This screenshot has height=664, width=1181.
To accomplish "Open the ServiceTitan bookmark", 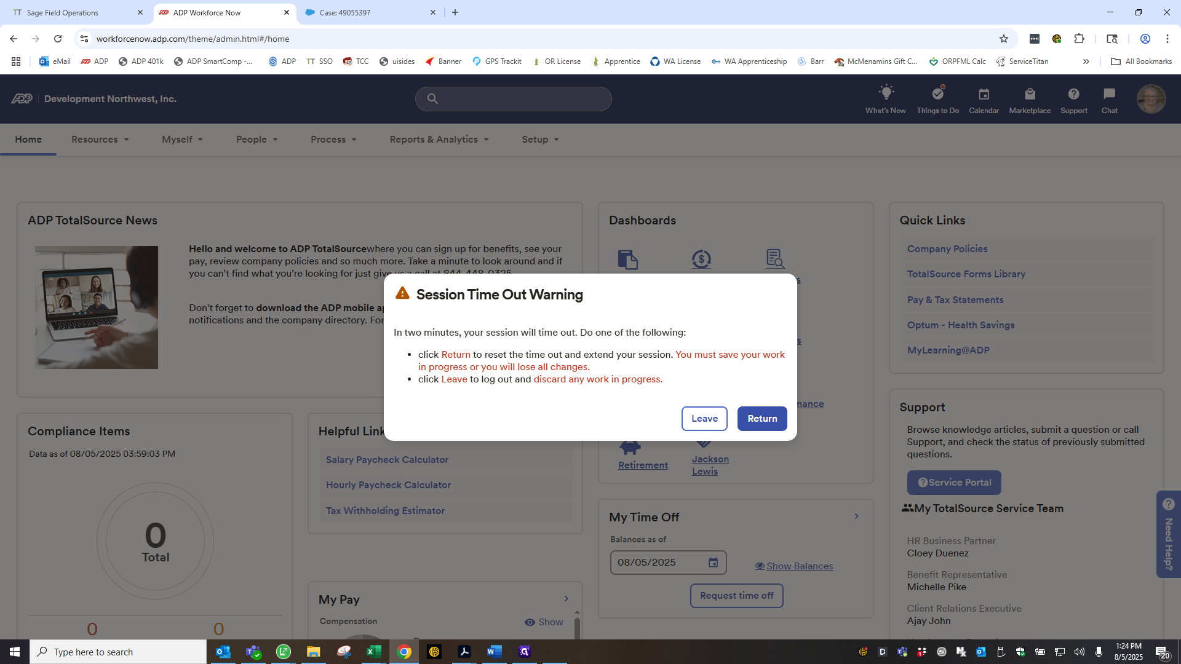I will coord(1022,61).
